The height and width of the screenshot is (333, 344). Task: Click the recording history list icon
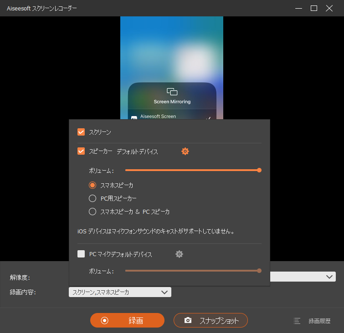pyautogui.click(x=297, y=321)
